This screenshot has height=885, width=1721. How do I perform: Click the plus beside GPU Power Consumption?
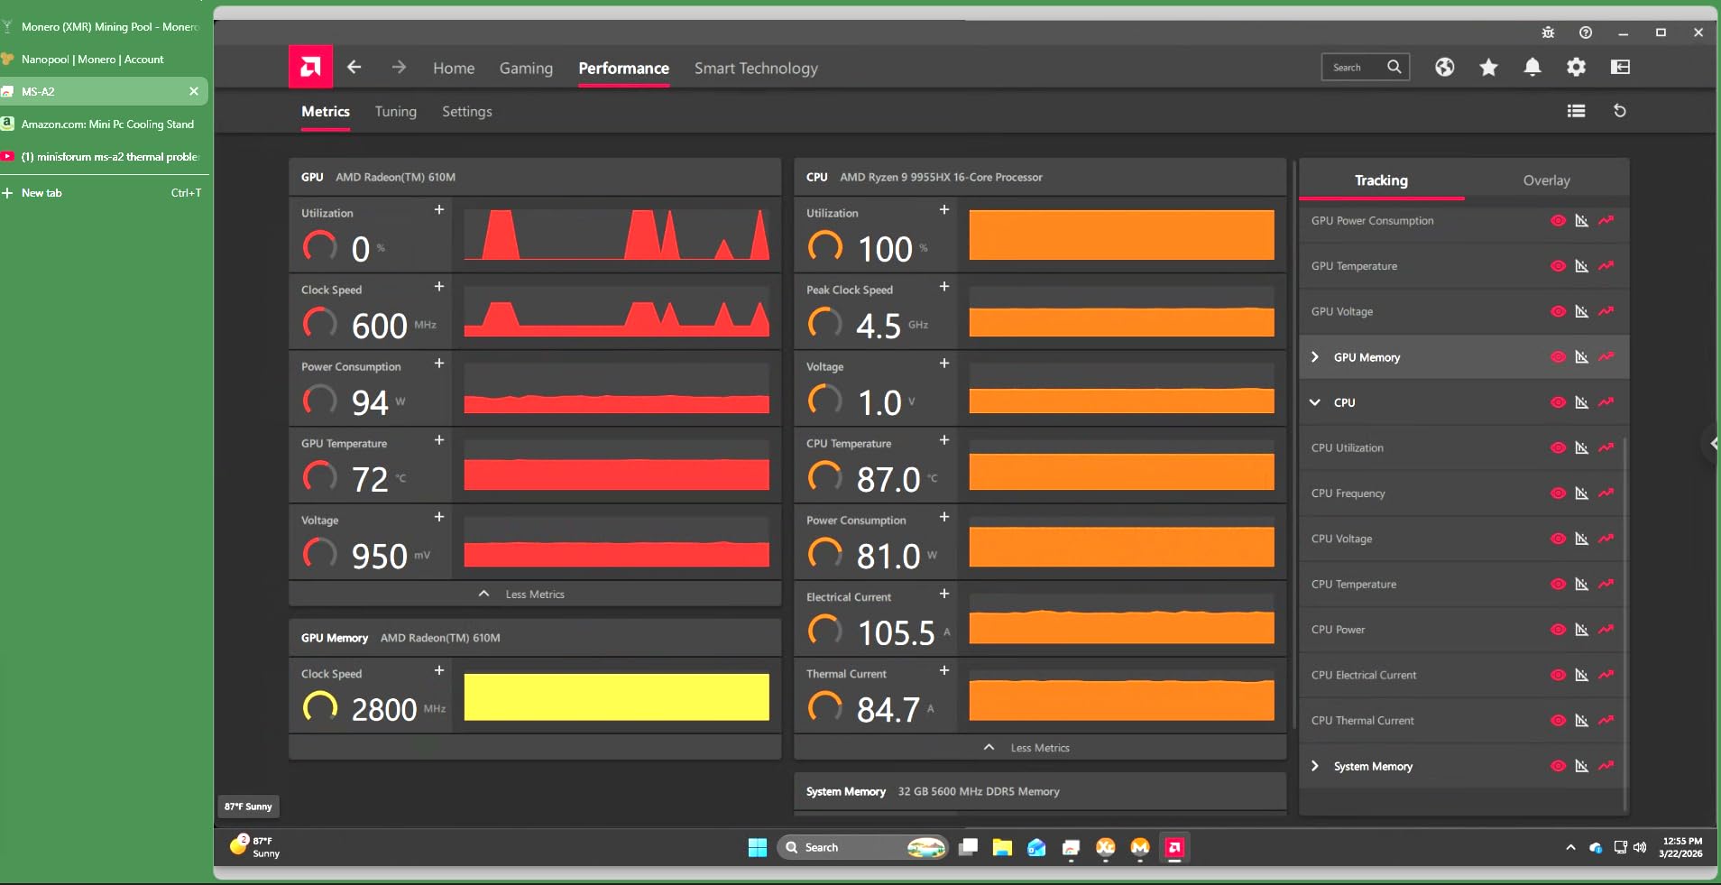click(439, 364)
